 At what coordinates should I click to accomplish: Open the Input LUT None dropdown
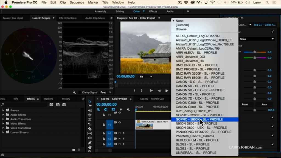(257, 39)
